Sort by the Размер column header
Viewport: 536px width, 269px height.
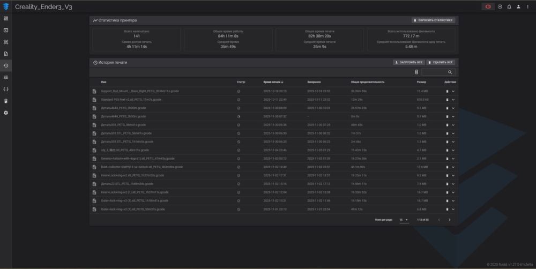421,82
